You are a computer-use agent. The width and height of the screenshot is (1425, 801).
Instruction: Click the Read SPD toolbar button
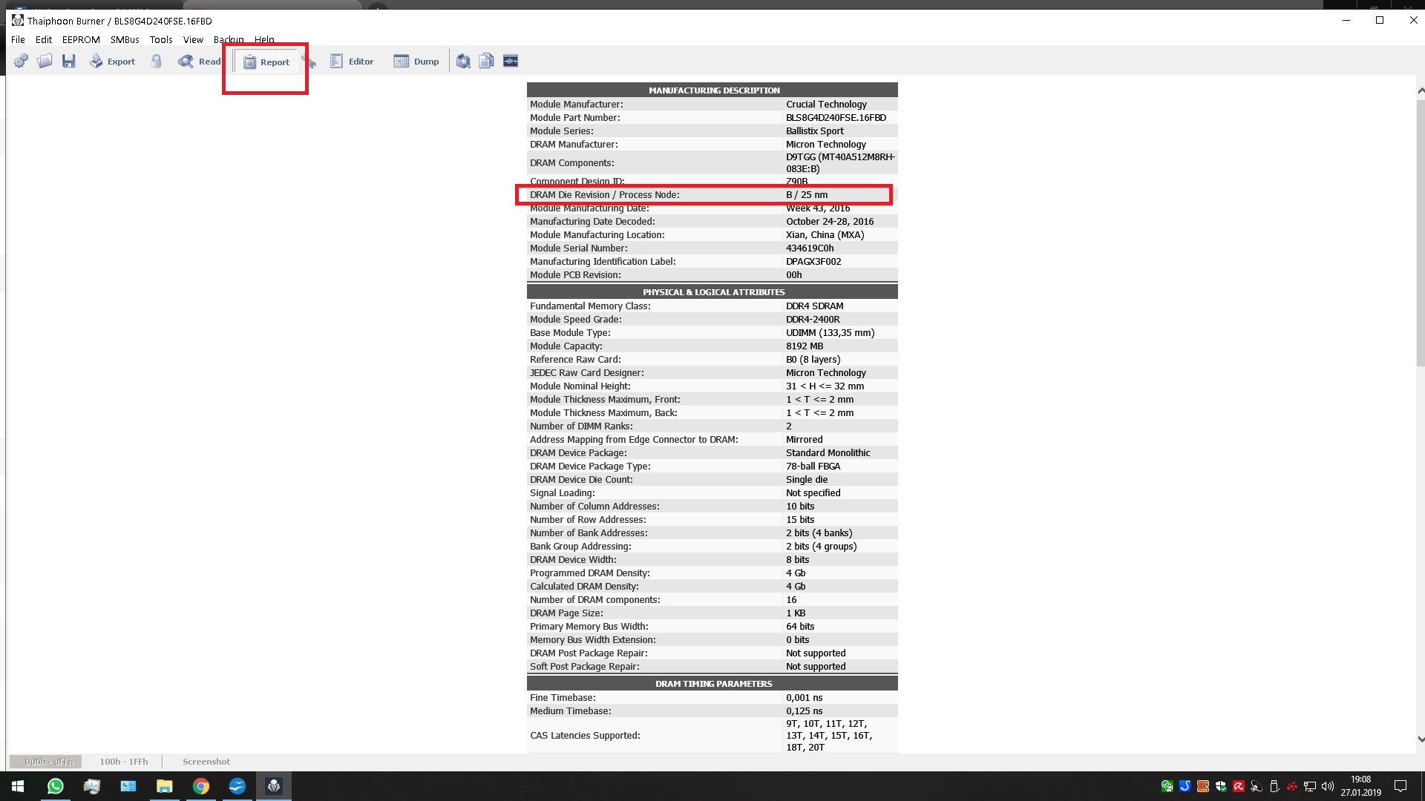199,62
